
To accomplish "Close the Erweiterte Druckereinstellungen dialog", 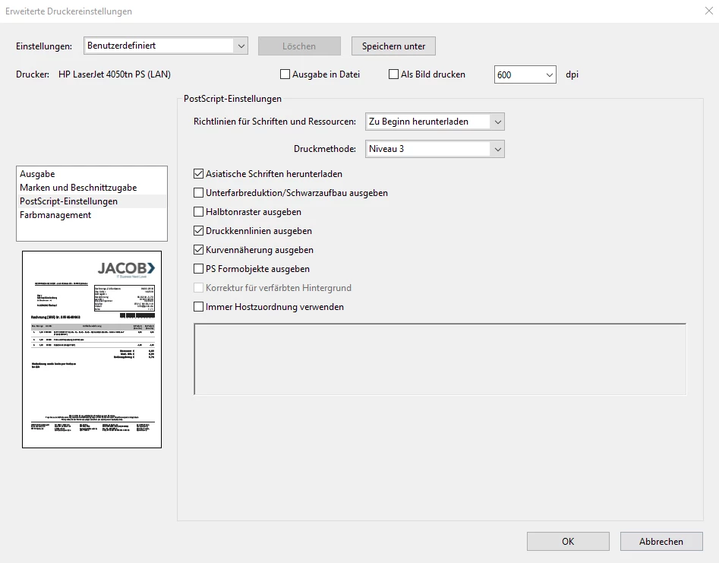I will [x=709, y=11].
